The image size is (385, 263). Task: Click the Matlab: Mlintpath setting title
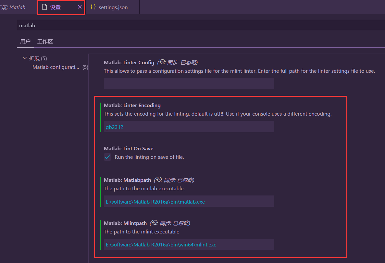[x=125, y=223]
